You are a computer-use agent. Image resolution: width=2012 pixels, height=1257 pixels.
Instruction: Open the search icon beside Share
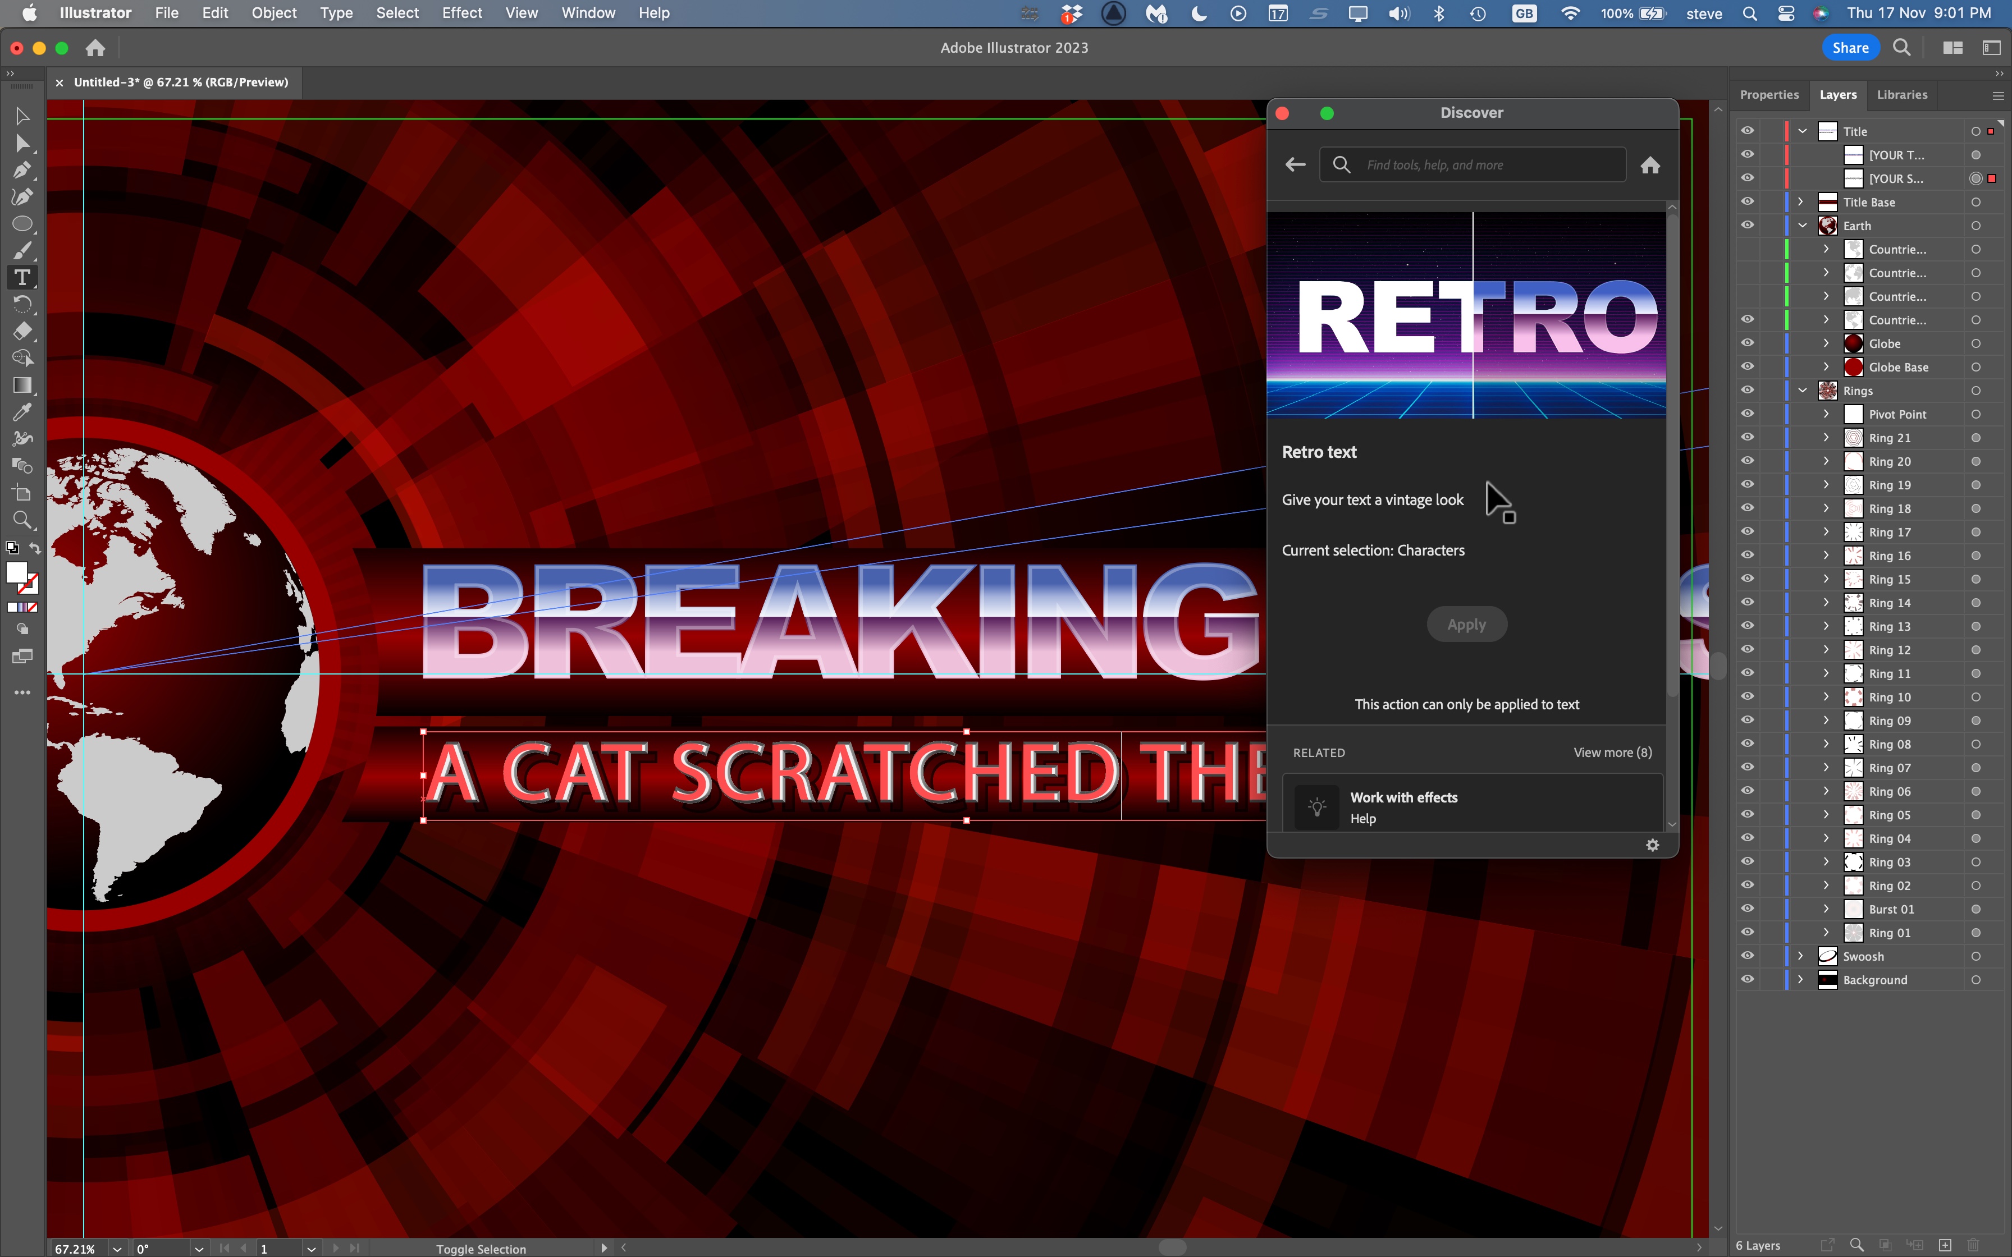(x=1901, y=47)
